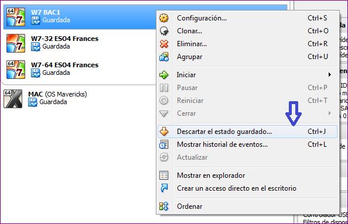Click the green arrow Iniciar icon
Screen dimensions: 348x224
point(164,75)
